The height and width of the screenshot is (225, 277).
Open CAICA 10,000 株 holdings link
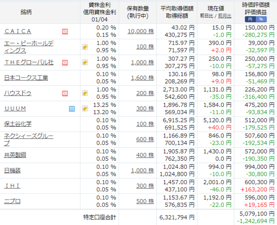141,32
